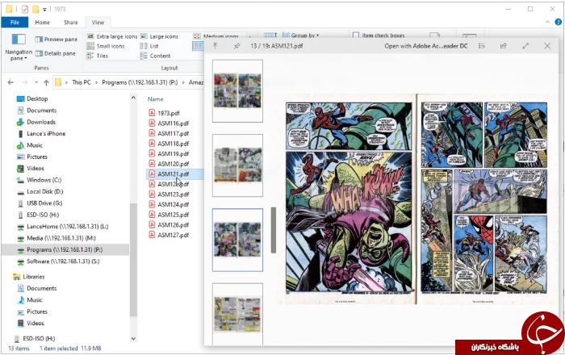Open USB Drive (G:)
The width and height of the screenshot is (565, 355).
(40, 203)
